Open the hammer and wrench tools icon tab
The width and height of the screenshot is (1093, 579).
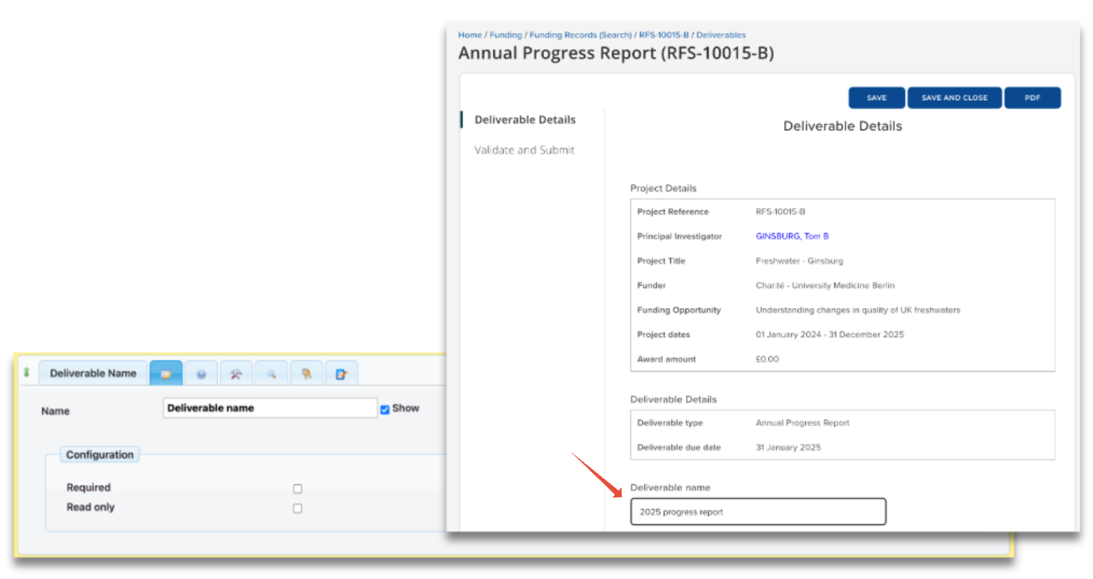coord(236,374)
